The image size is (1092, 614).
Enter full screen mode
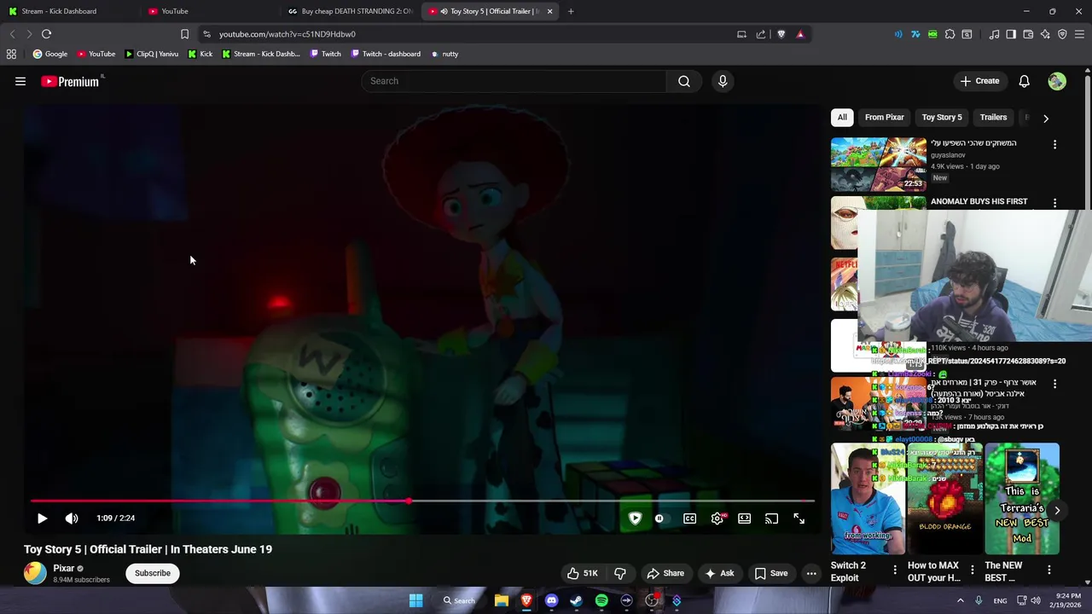click(x=799, y=518)
